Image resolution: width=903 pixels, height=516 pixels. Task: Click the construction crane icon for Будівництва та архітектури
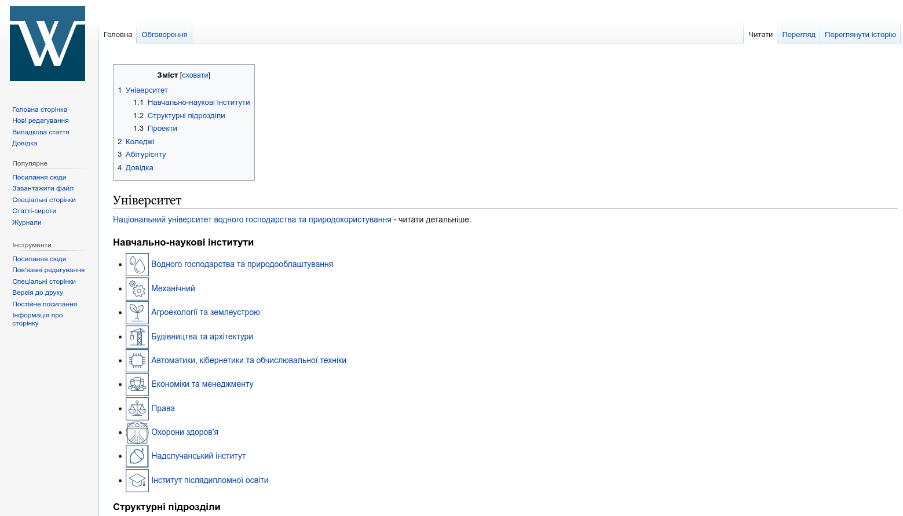coord(137,336)
